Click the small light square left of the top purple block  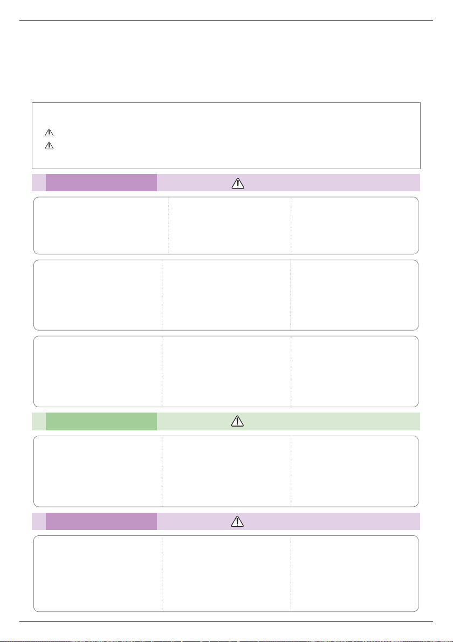[38, 183]
